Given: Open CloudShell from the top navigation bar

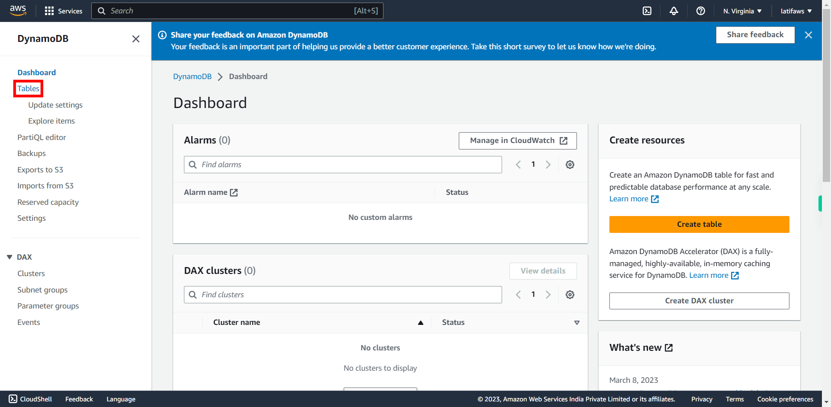Looking at the screenshot, I should click(647, 11).
